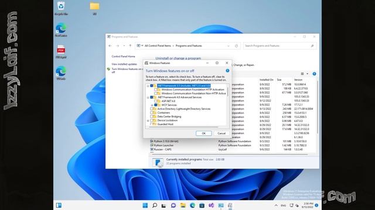Viewport: 375px width, 210px height.
Task: Sort by the Installed On column header
Action: coord(267,80)
